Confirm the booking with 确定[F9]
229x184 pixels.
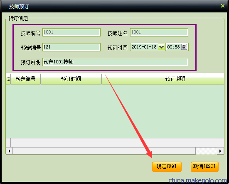pyautogui.click(x=167, y=167)
